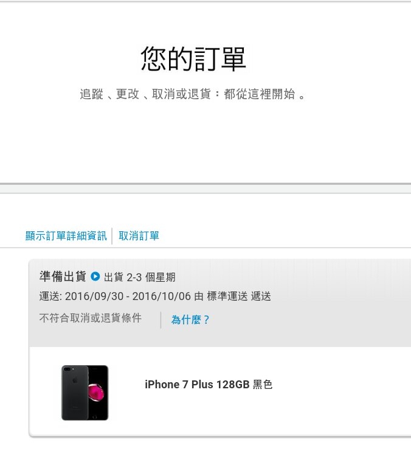Viewport: 411px width, 454px height.
Task: Click 取消訂單 link
Action: click(139, 236)
